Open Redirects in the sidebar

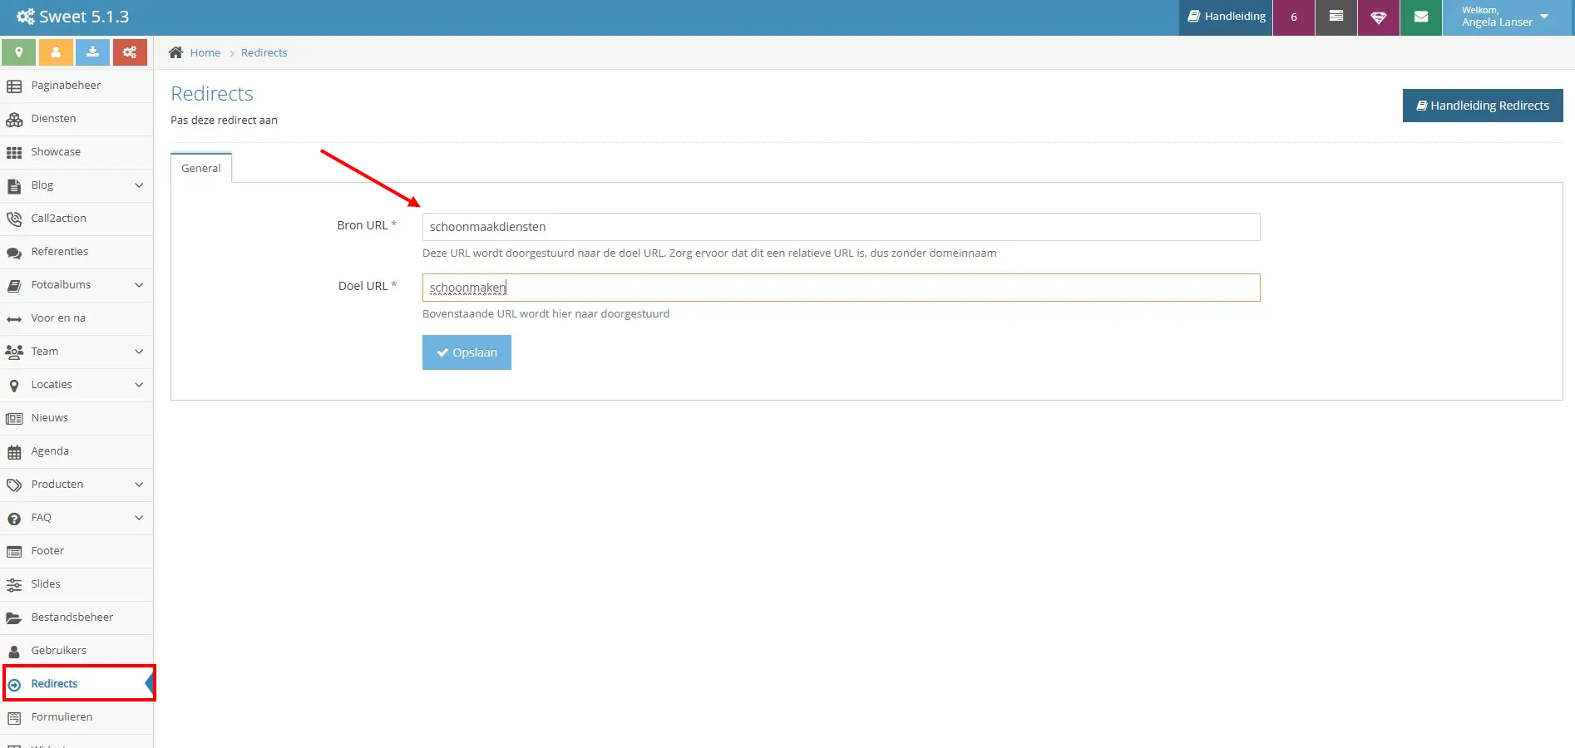tap(77, 684)
